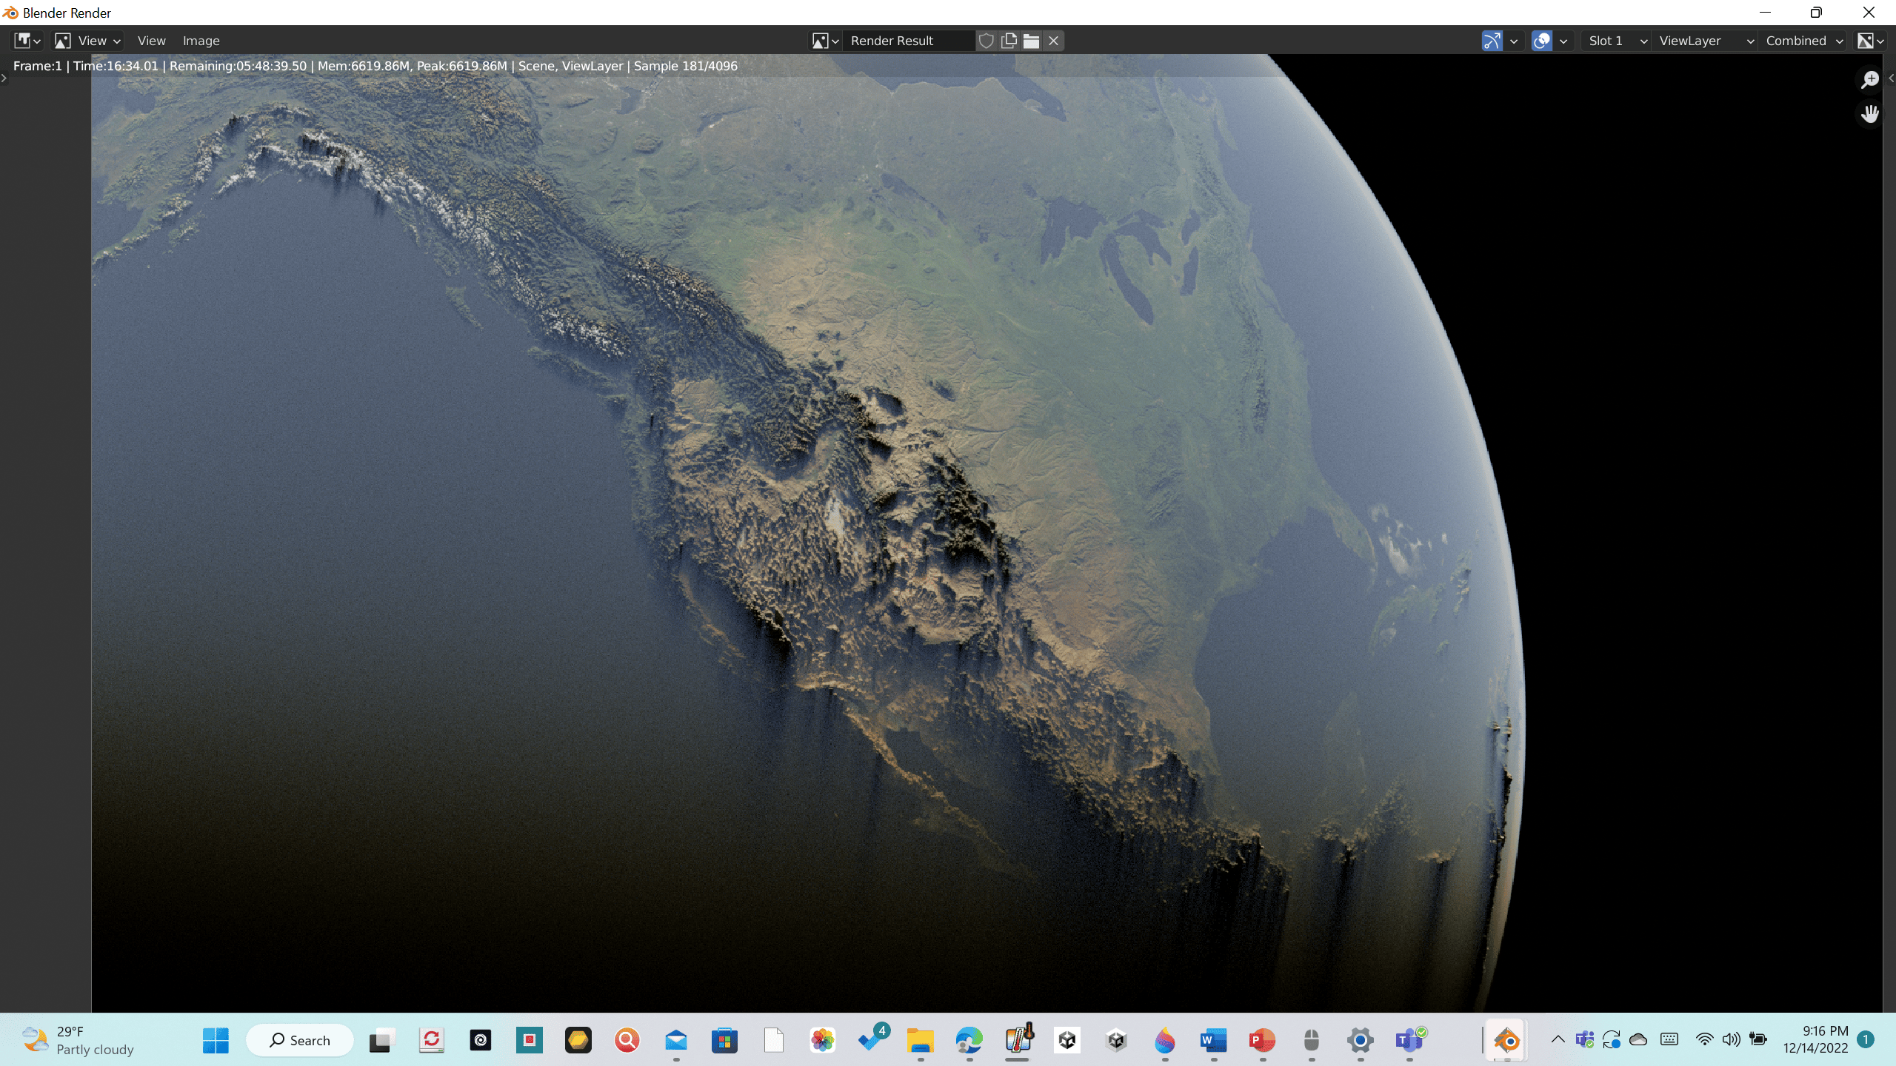This screenshot has width=1896, height=1066.
Task: Click the new image copy icon
Action: (x=1009, y=41)
